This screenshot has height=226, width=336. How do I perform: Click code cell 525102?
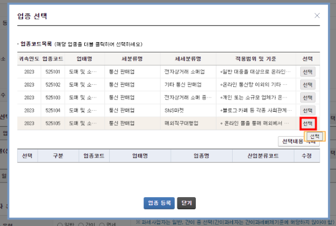click(x=53, y=85)
